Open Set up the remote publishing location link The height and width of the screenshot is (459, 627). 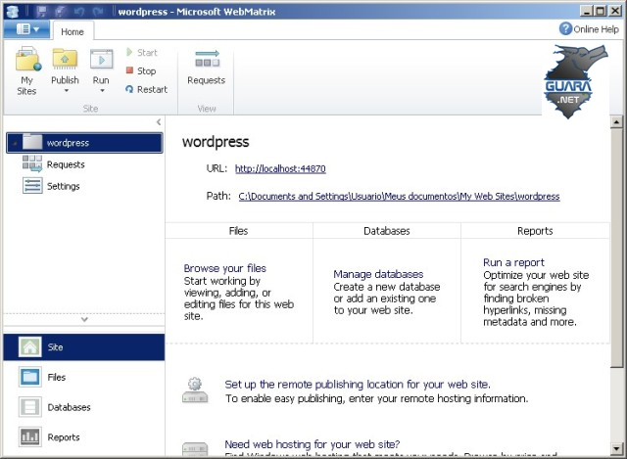[358, 385]
